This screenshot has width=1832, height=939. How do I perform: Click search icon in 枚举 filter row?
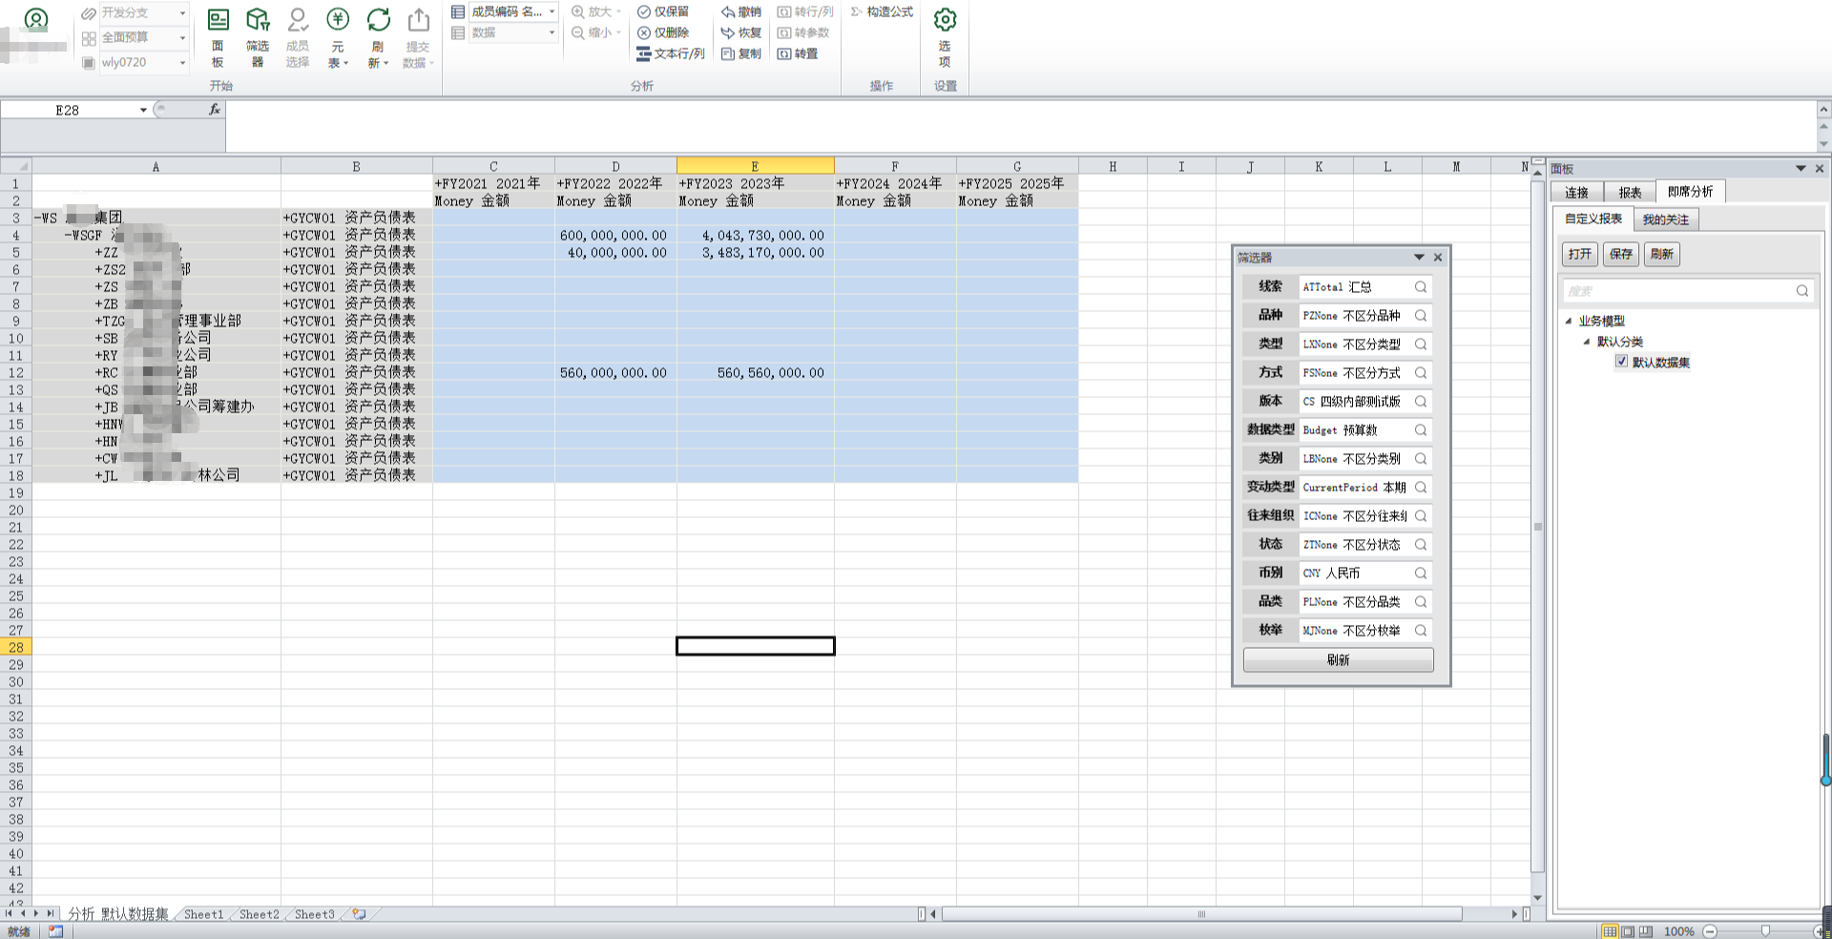click(1421, 630)
